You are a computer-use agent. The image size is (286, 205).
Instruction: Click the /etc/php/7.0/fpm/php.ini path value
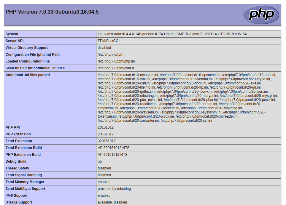(116, 61)
